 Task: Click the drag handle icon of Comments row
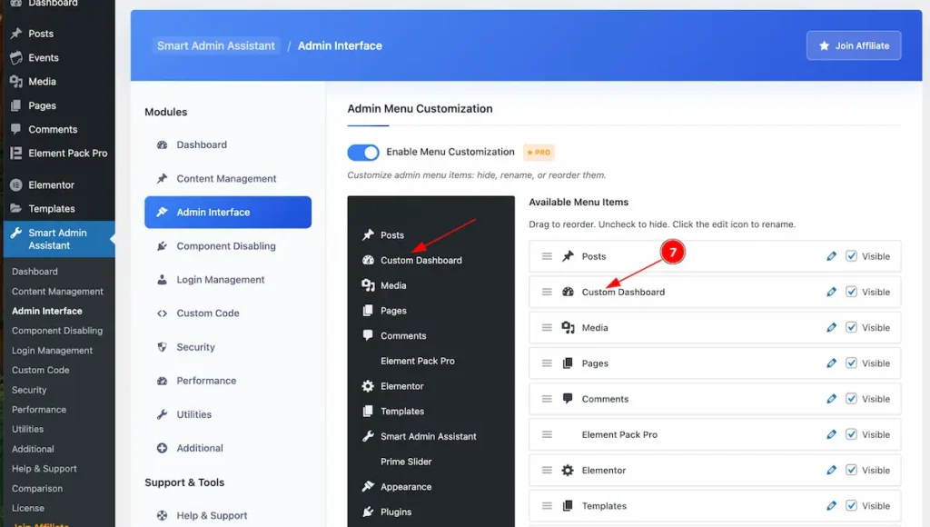tap(547, 399)
